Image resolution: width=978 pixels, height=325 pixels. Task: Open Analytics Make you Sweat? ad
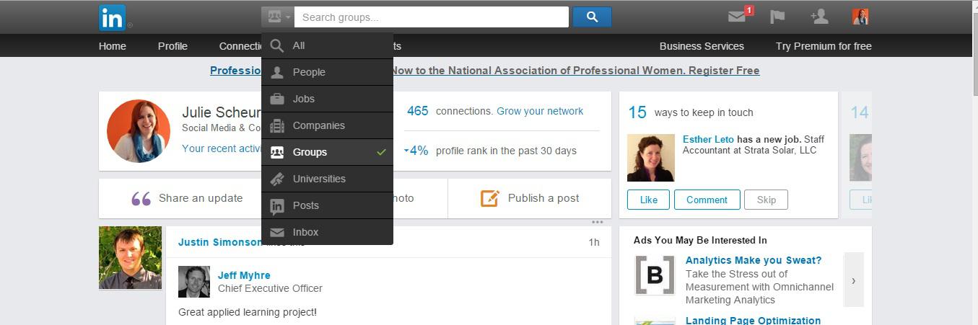click(754, 260)
